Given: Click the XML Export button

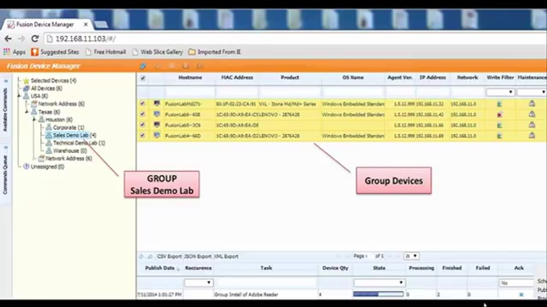Looking at the screenshot, I should click(x=226, y=257).
